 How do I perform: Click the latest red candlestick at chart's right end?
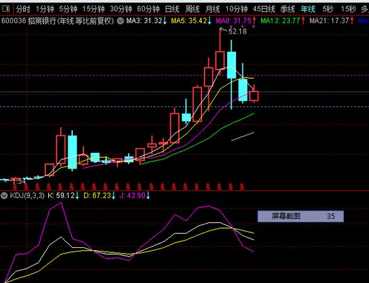pos(254,96)
